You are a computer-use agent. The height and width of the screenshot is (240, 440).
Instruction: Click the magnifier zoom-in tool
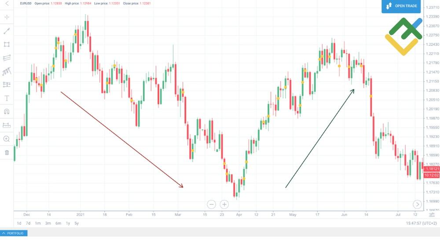click(7, 139)
